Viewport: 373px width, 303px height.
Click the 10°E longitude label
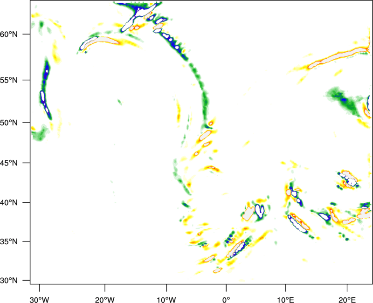(x=285, y=300)
